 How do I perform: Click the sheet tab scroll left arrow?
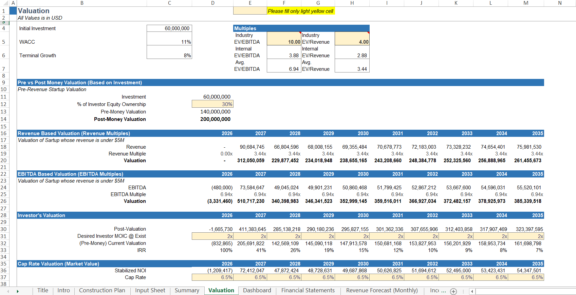[8, 291]
